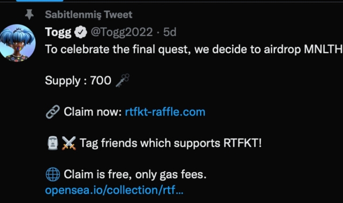Select the blue active tab indicator at top
Image resolution: width=343 pixels, height=203 pixels.
click(x=40, y=1)
